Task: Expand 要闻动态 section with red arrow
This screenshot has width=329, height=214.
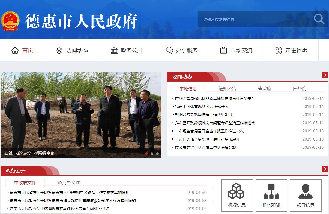Action: [x=325, y=75]
